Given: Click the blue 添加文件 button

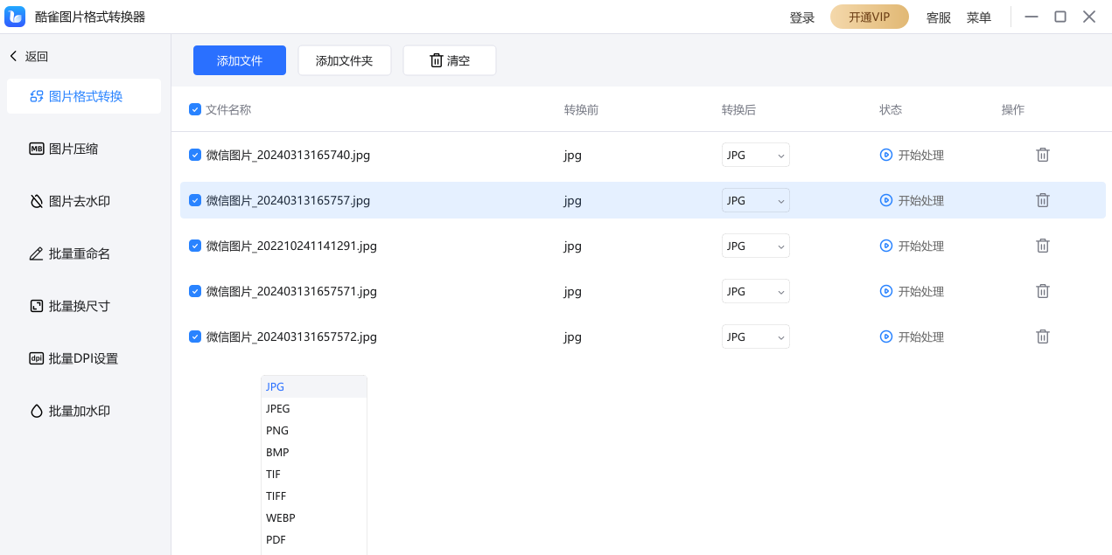Looking at the screenshot, I should point(240,60).
